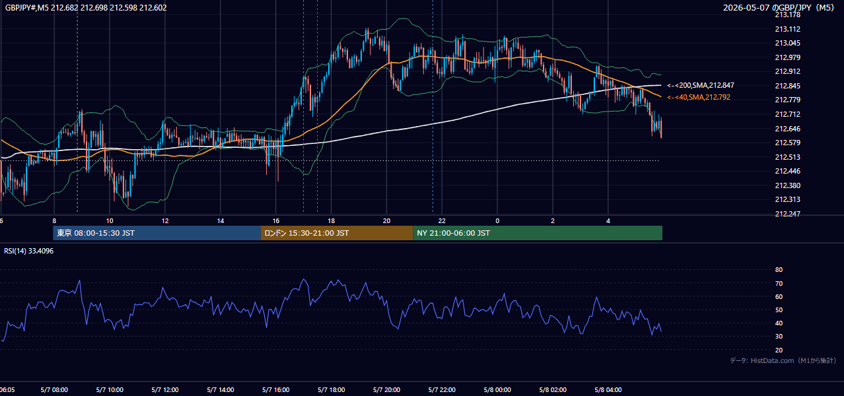844x396 pixels.
Task: Click the HistData.com data source credit
Action: click(783, 360)
